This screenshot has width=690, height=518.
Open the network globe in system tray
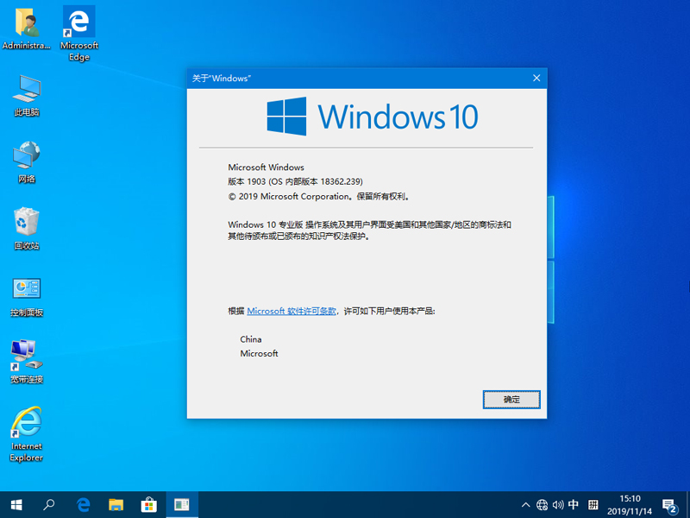click(543, 504)
